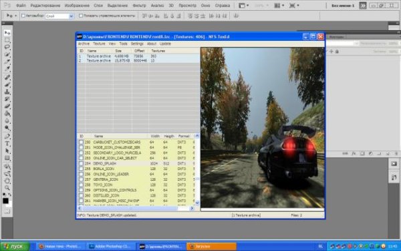Screen dimensions: 401x251
Task: Click the fx layer style icon
Action: (x=354, y=154)
